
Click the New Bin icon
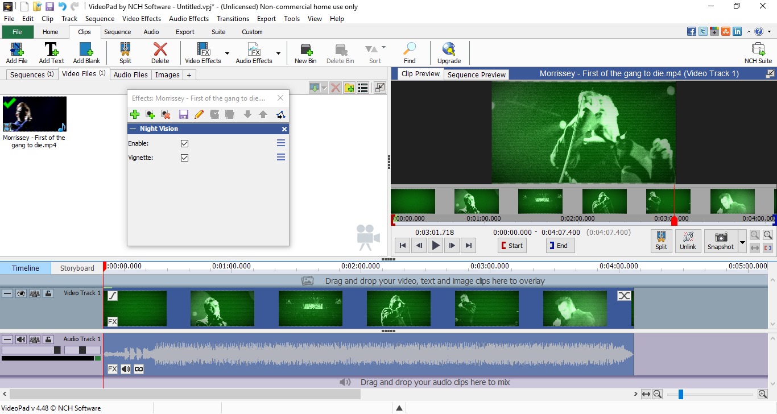point(305,53)
